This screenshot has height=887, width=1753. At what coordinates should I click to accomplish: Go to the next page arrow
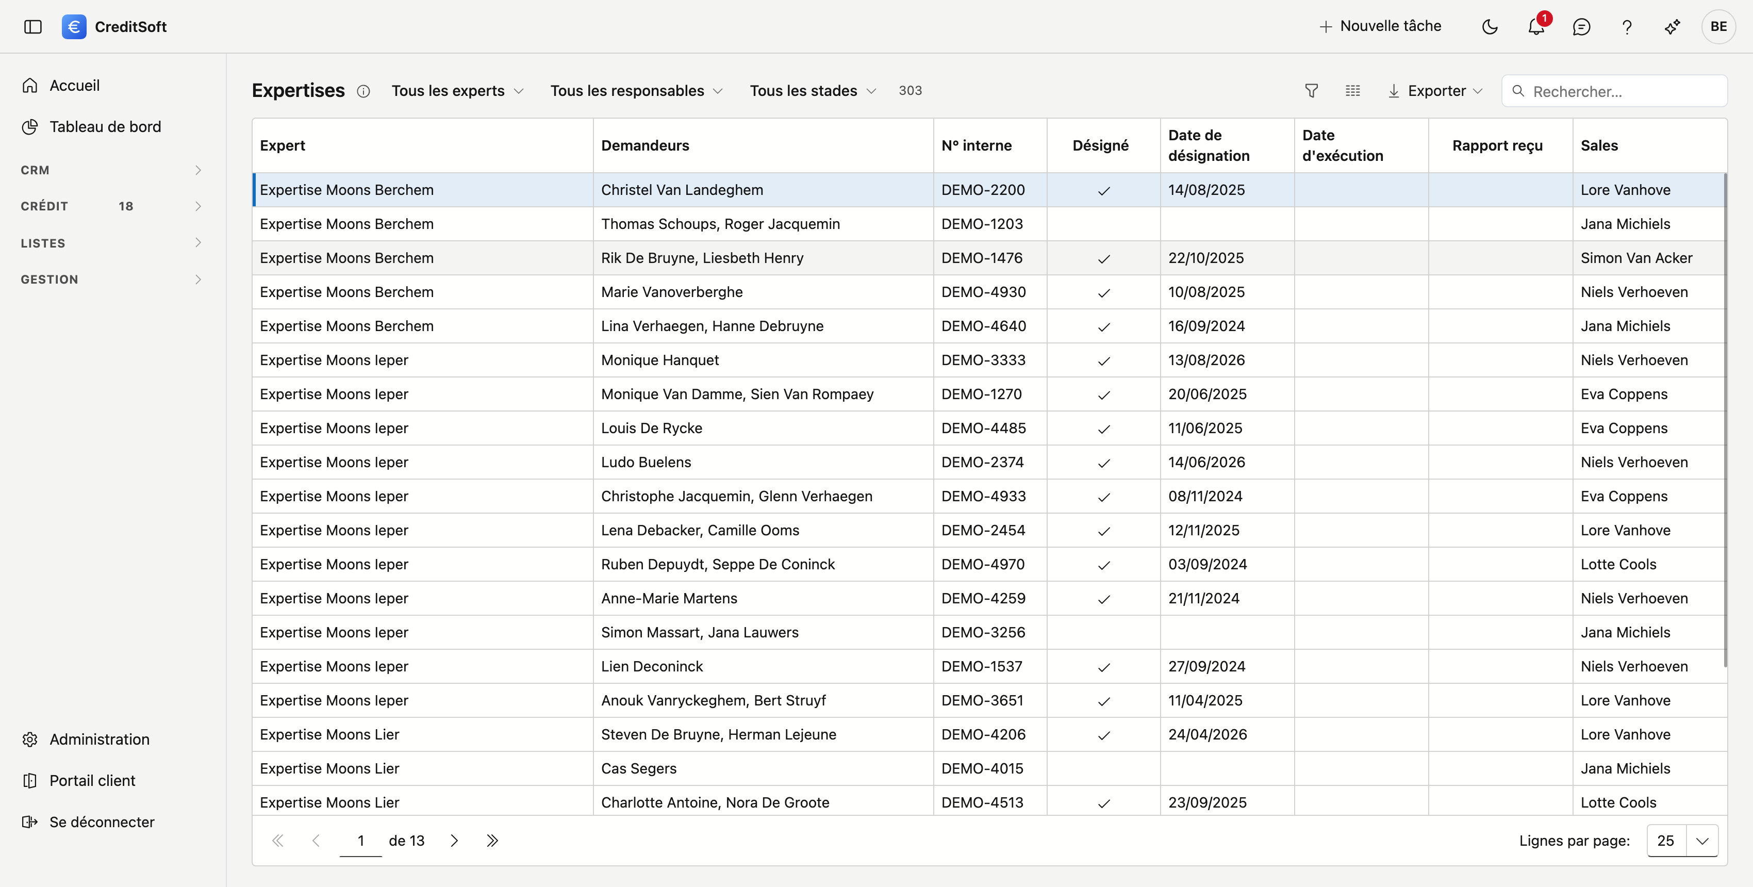click(x=455, y=841)
